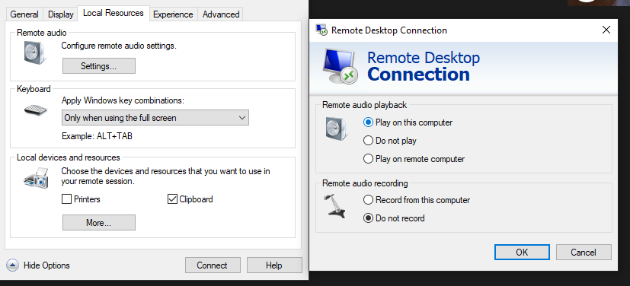This screenshot has height=286, width=630.
Task: Click the Remote audio playback speaker icon
Action: coord(337,129)
